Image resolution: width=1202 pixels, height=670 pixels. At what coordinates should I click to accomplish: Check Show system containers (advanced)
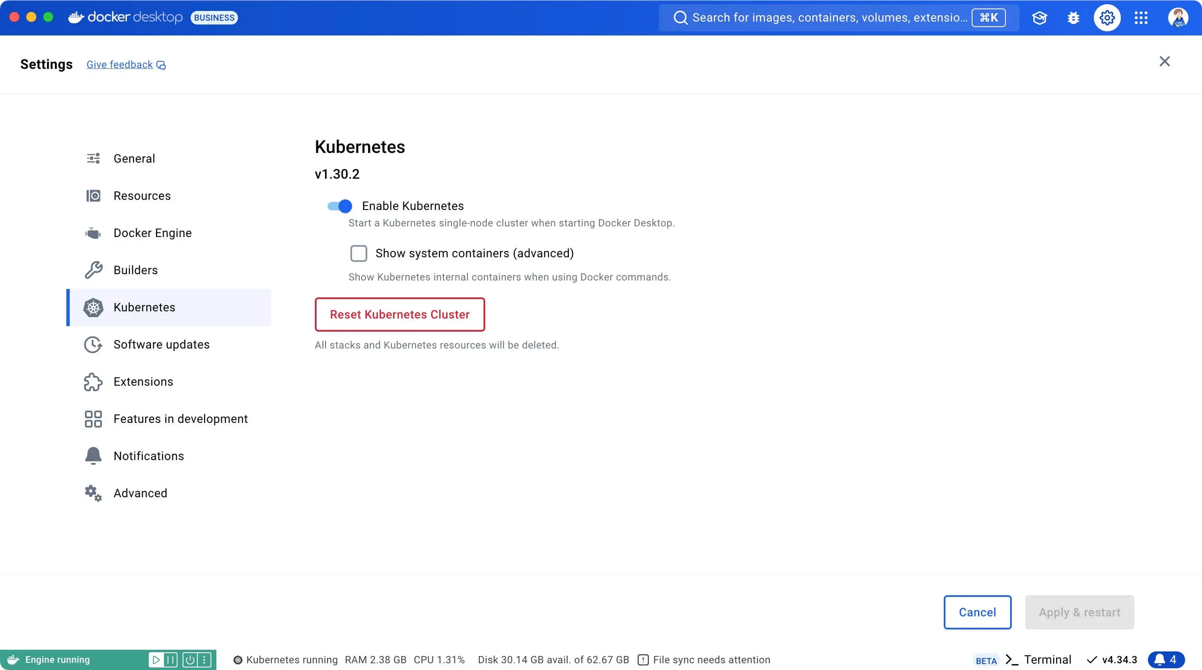tap(358, 253)
